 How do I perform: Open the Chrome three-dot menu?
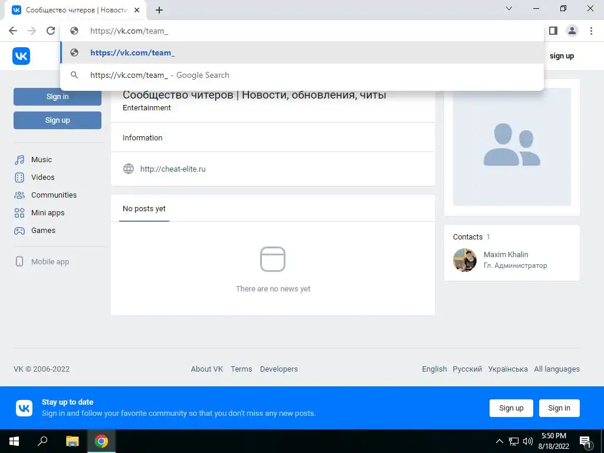[591, 31]
